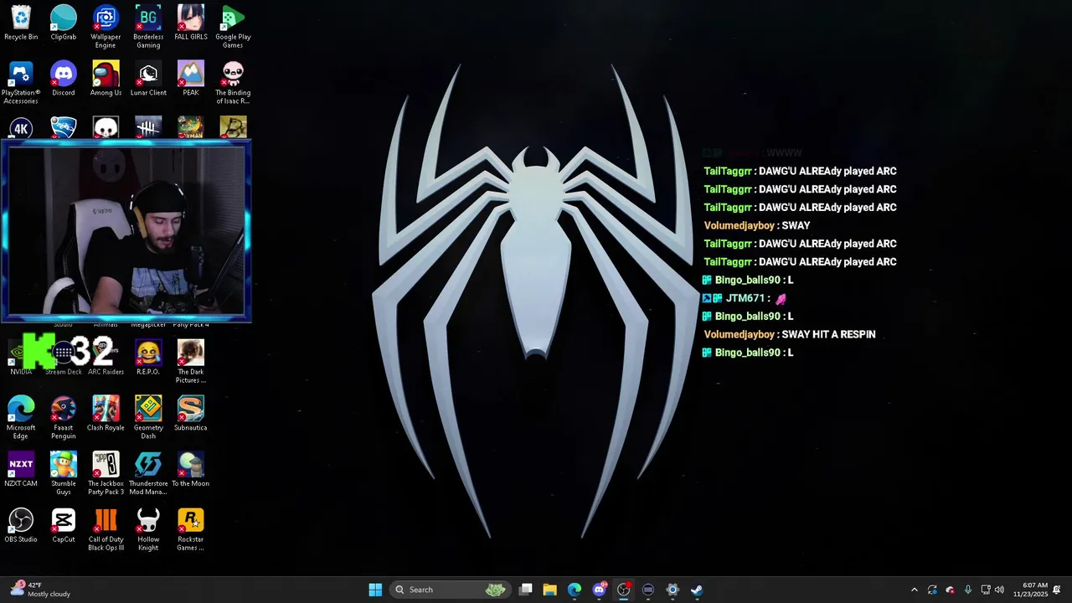Open the Lunar Client desktop shortcut
The width and height of the screenshot is (1072, 603).
tap(148, 79)
